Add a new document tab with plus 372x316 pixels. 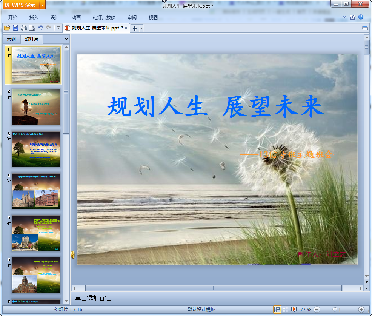(135, 28)
